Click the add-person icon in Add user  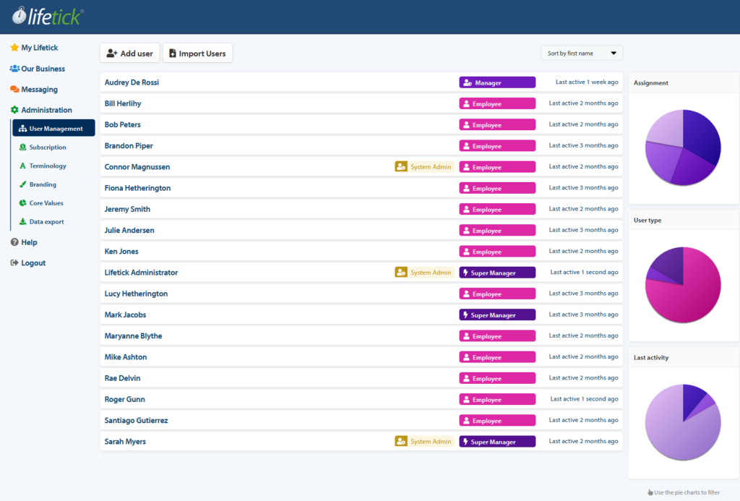(112, 53)
